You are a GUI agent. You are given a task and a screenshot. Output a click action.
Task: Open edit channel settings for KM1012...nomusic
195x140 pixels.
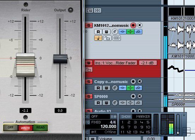[115, 32]
